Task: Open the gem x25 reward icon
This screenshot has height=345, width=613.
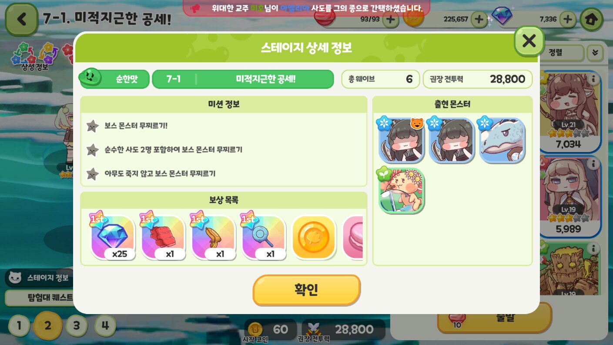Action: click(113, 237)
